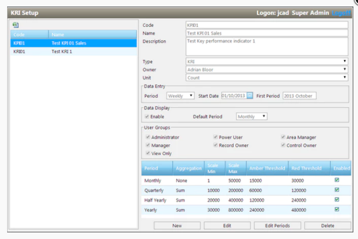
Task: Log off via the Logoff link
Action: tap(341, 13)
